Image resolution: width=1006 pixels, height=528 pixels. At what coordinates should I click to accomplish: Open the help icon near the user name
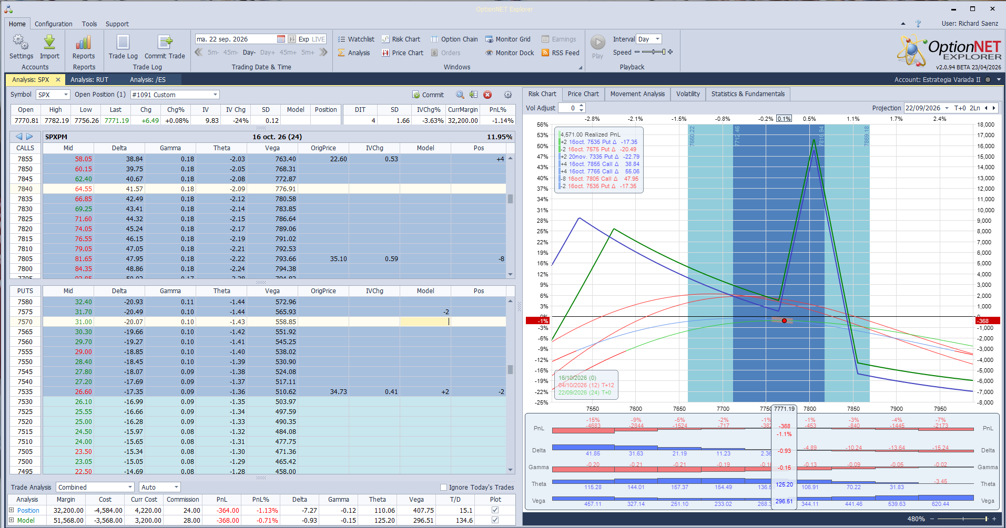click(918, 24)
